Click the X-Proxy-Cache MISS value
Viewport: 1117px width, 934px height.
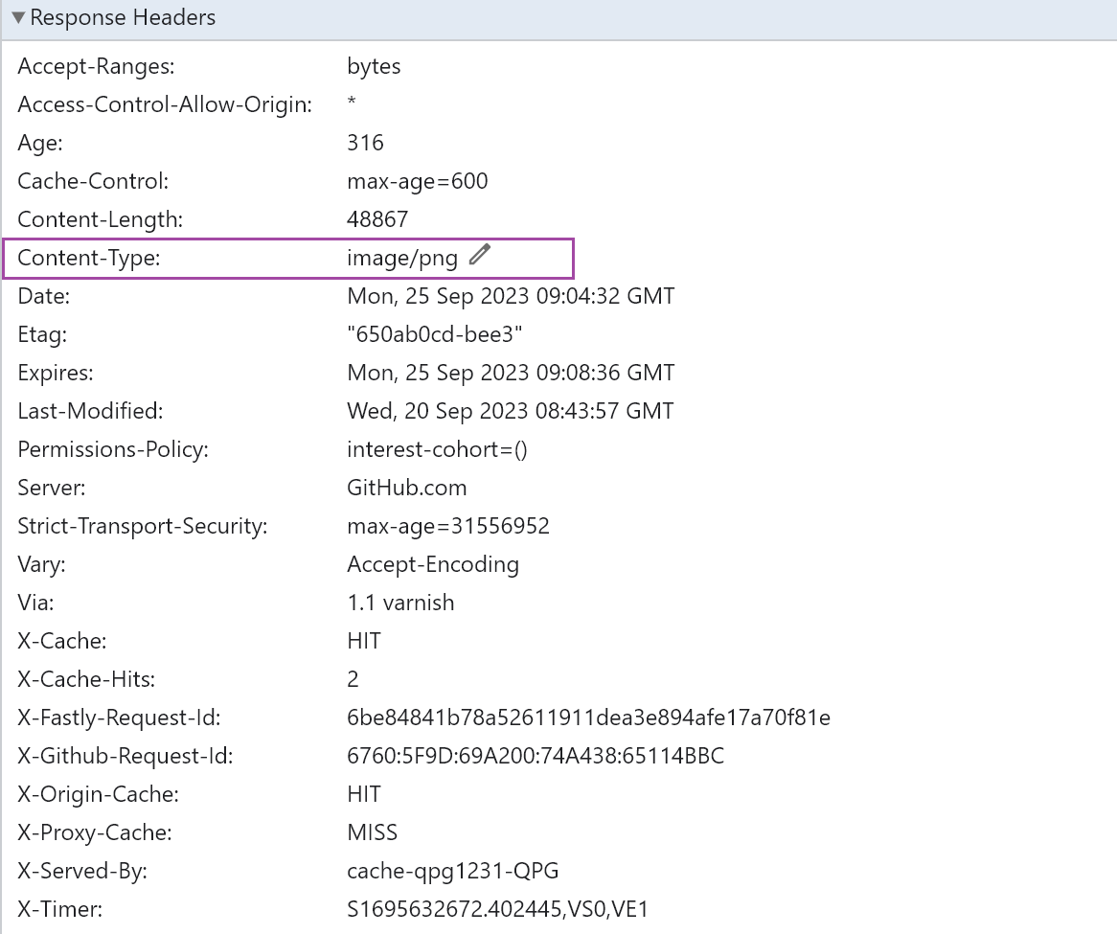(x=372, y=833)
